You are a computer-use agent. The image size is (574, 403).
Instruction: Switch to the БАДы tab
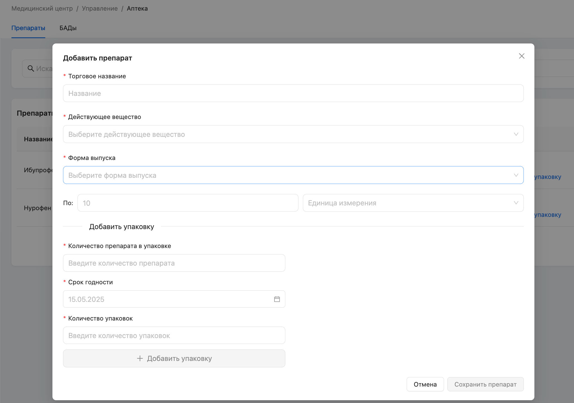pyautogui.click(x=68, y=28)
